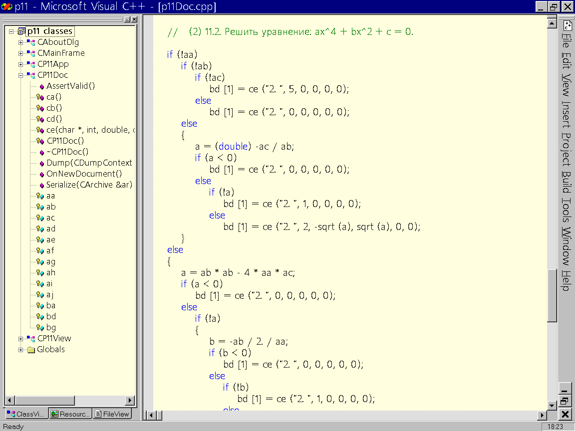
Task: Collapse the CP11Doc class node
Action: click(x=21, y=75)
